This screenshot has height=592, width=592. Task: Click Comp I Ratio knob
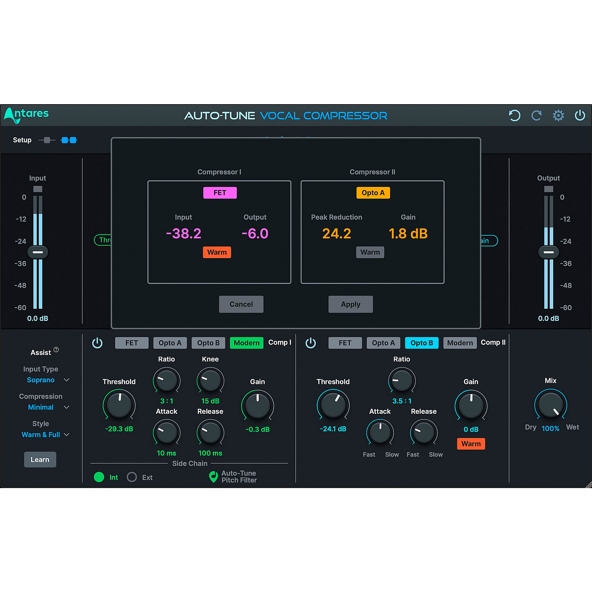(x=167, y=380)
